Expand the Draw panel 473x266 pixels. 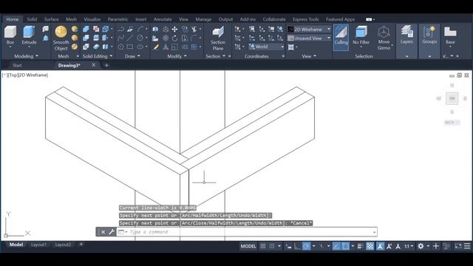[132, 56]
